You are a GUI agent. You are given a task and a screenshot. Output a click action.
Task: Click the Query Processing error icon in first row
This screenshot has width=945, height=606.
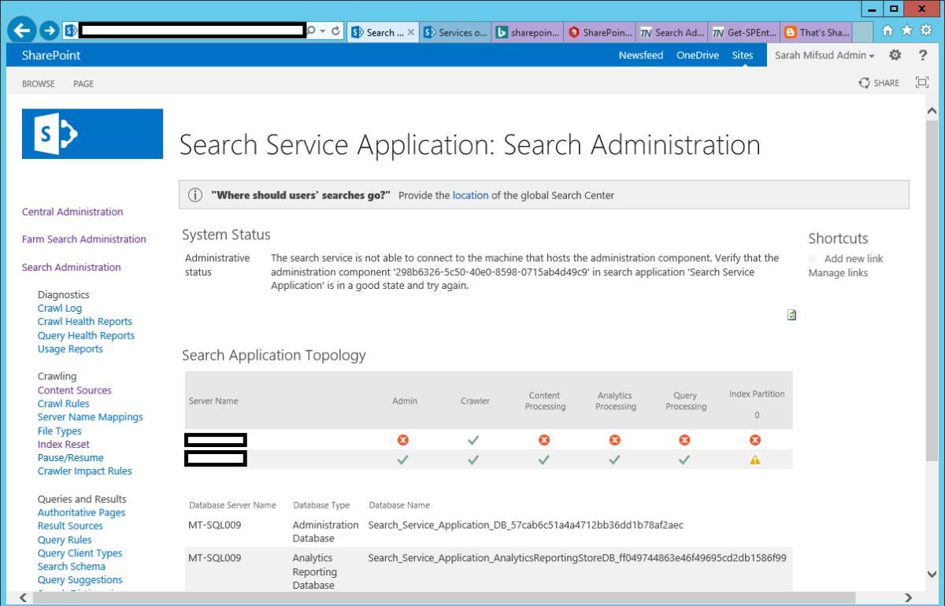tap(685, 440)
